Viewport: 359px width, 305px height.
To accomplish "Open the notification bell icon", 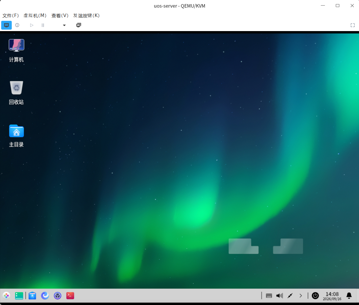I will [349, 296].
